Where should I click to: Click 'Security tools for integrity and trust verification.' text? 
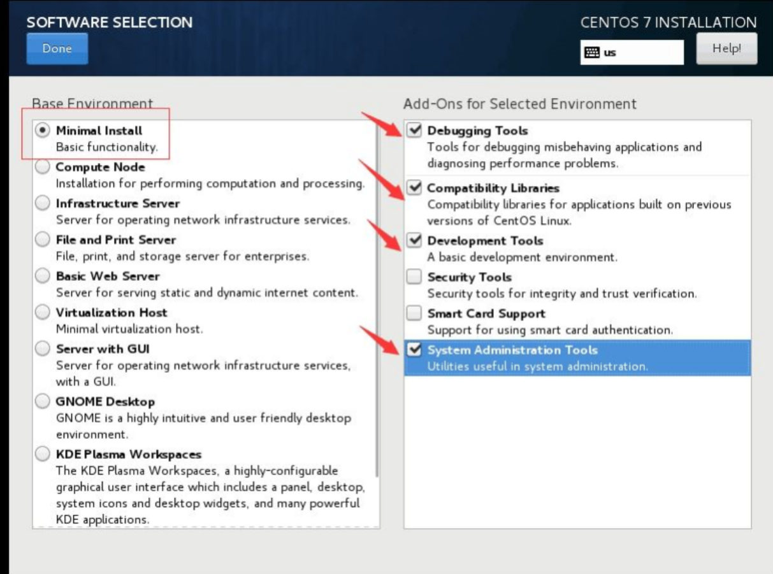(x=561, y=294)
